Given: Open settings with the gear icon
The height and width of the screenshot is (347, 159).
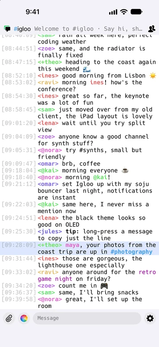Looking at the screenshot, I should [x=150, y=319].
